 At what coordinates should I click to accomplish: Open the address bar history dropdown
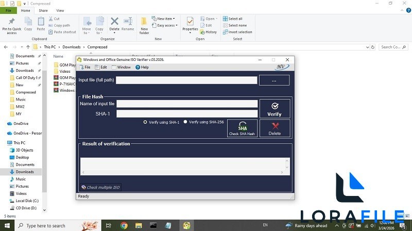367,47
